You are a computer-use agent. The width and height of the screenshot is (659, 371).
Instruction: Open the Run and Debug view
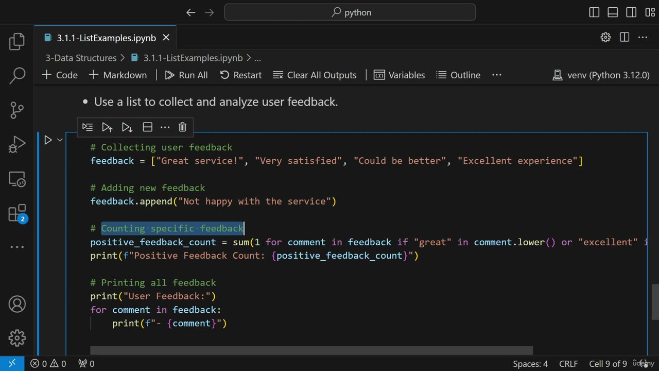click(x=17, y=144)
